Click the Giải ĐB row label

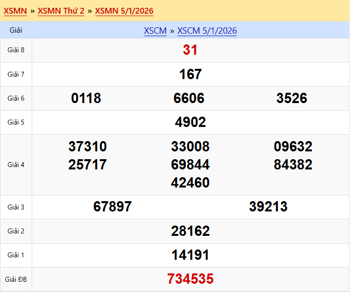(x=16, y=279)
